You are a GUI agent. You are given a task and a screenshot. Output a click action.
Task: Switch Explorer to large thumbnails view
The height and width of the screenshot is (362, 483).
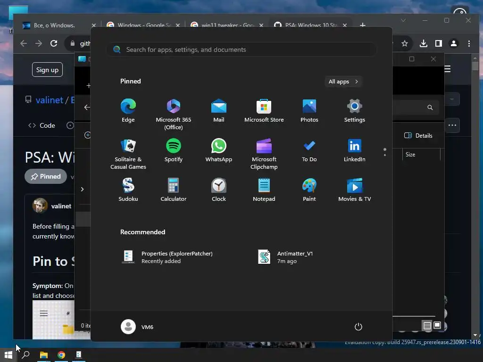437,325
